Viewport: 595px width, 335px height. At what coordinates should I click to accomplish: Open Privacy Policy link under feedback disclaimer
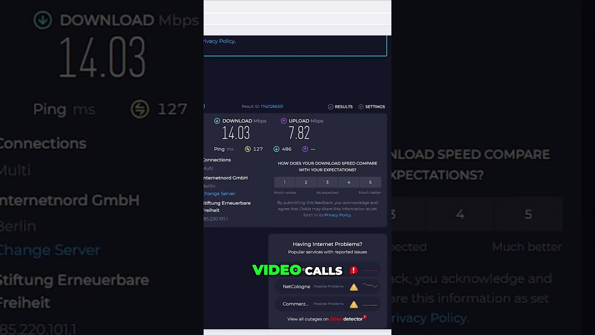click(x=337, y=215)
